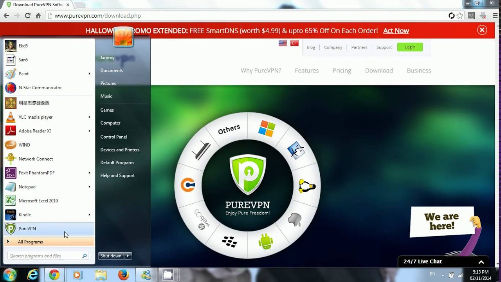Open Business navigation item
The image size is (501, 282).
coord(419,70)
